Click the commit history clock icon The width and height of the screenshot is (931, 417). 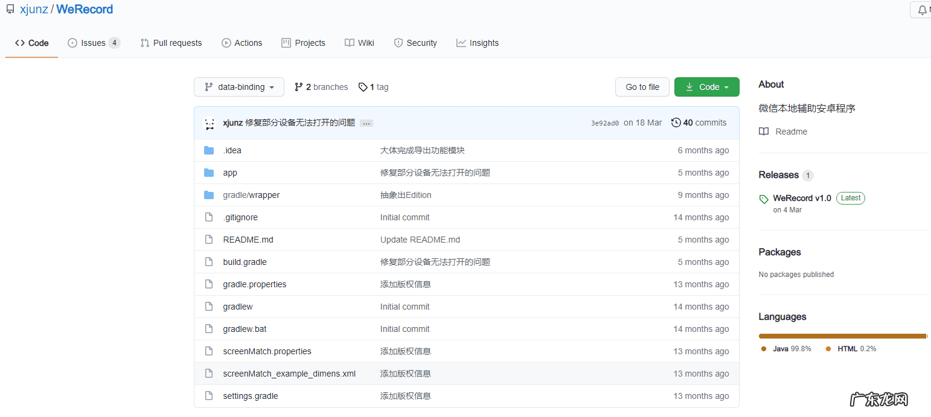(676, 123)
